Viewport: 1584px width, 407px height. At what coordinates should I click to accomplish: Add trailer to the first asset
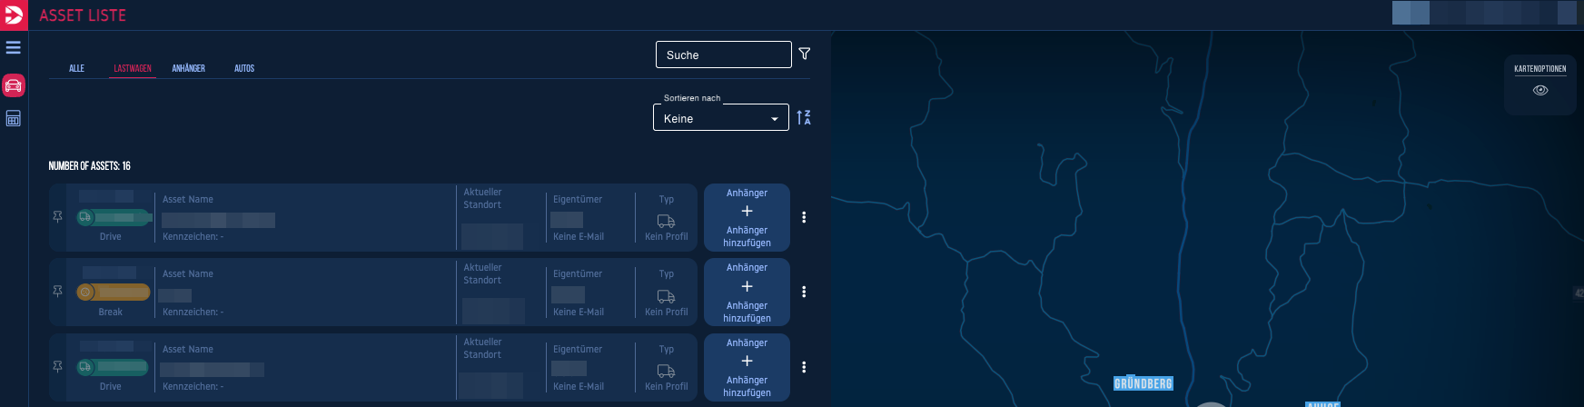pos(747,218)
